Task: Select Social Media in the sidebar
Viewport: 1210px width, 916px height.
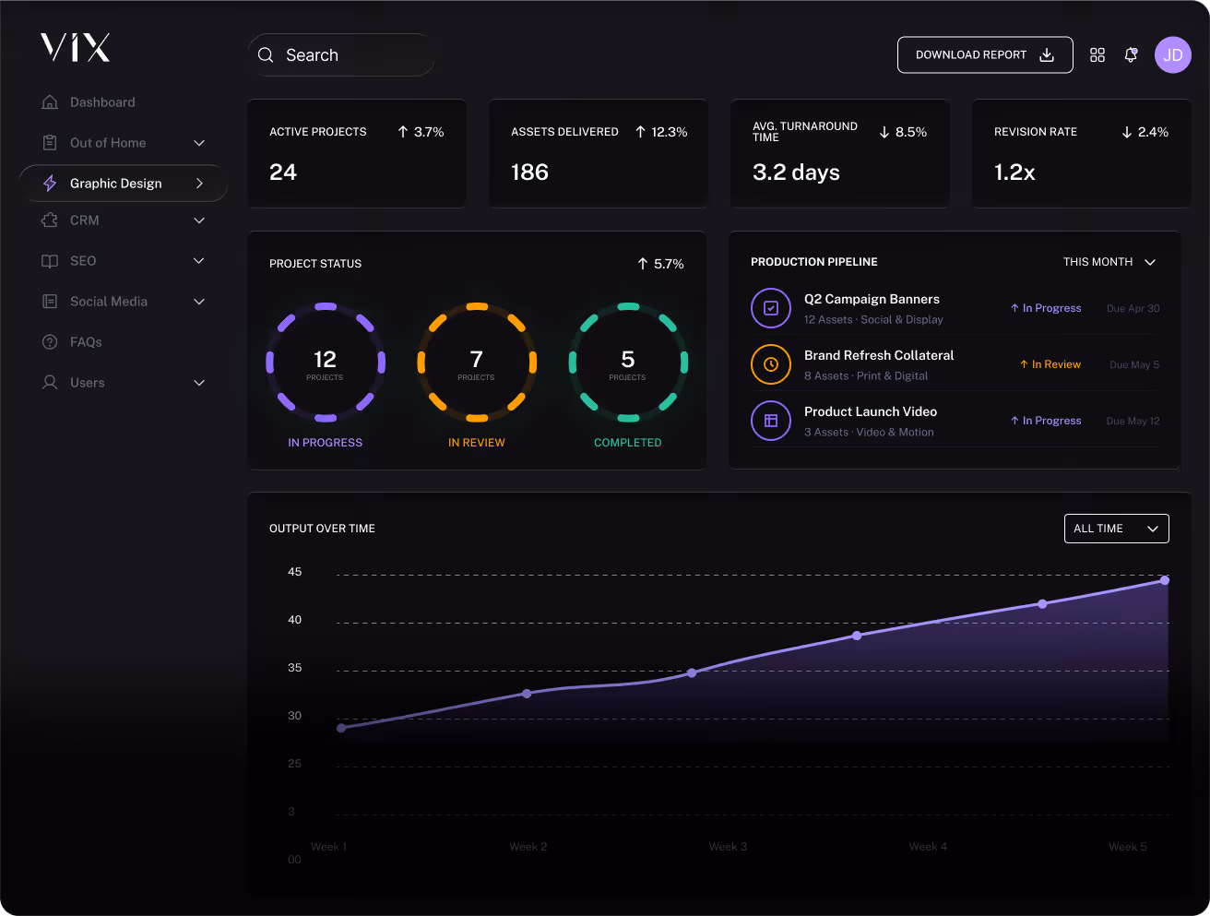Action: [x=109, y=302]
